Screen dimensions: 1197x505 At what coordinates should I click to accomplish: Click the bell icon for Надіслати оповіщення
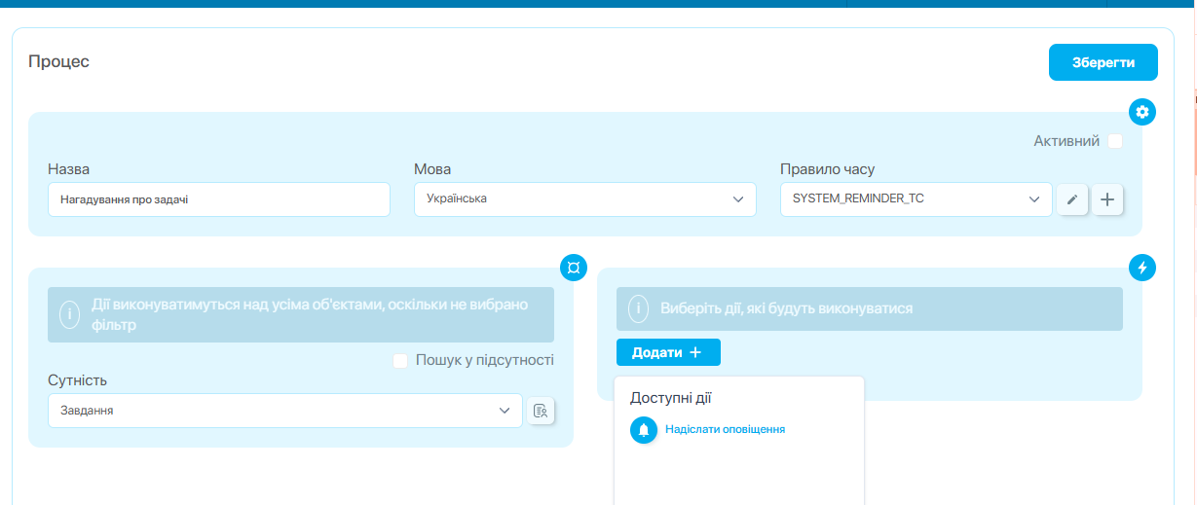(644, 429)
